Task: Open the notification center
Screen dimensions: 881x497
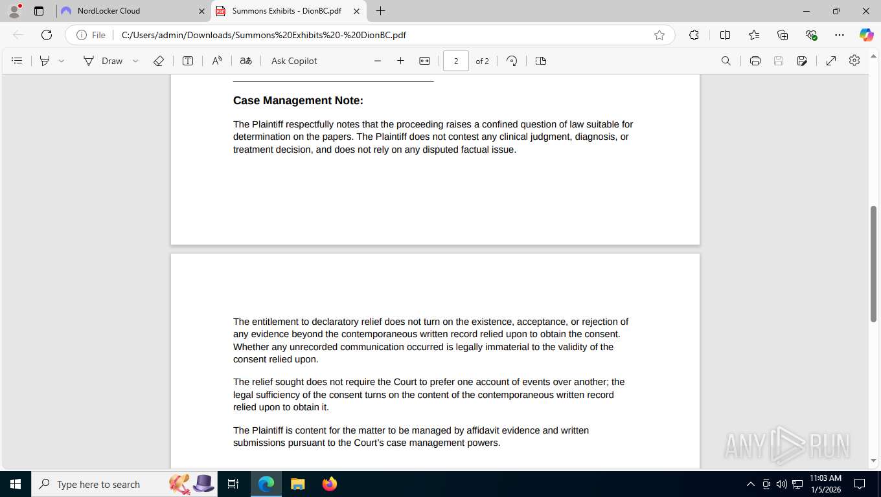Action: [860, 484]
